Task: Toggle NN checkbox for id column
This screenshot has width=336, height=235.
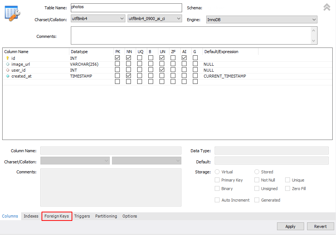Action: [x=128, y=58]
